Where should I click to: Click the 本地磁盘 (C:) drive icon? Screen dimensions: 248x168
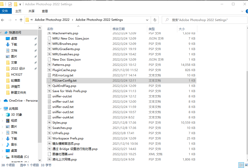(8, 157)
